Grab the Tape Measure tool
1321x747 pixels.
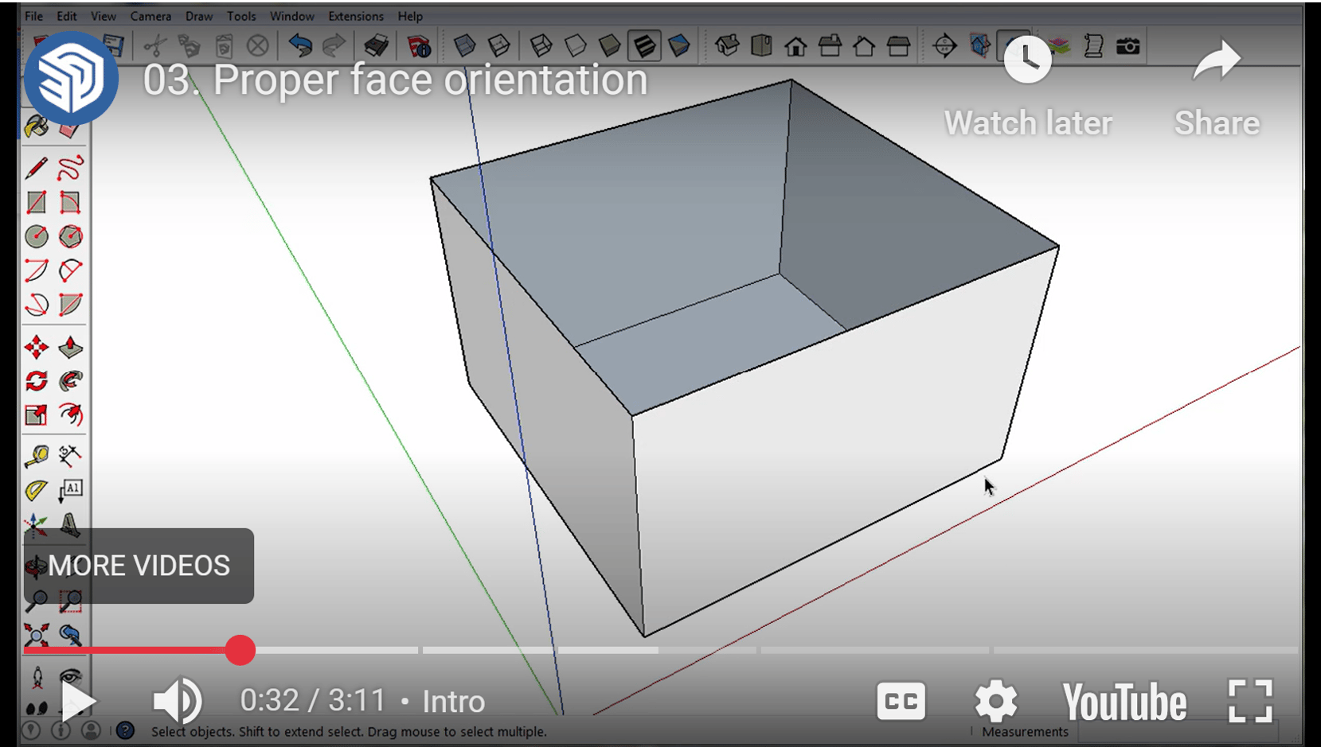(36, 453)
